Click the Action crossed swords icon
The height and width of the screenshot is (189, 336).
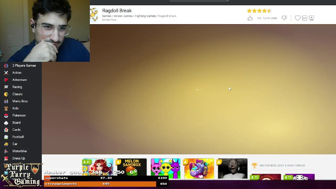click(x=6, y=73)
